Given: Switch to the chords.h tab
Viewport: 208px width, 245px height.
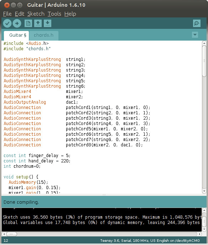Looking at the screenshot, I should coord(43,35).
